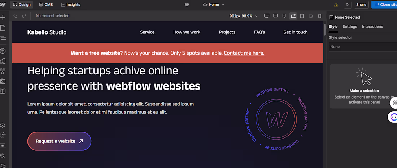This screenshot has width=397, height=168.
Task: Click the Request a website button
Action: coord(59,141)
